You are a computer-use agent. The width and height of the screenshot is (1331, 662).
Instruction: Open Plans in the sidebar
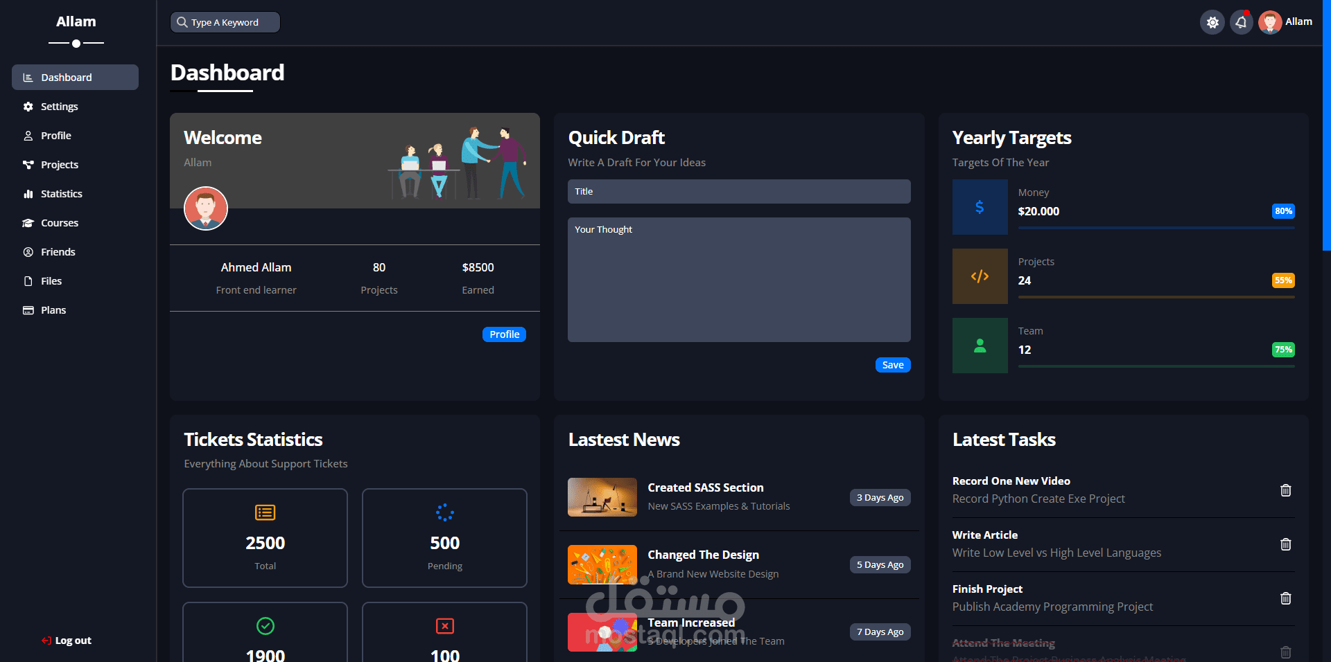(x=75, y=310)
